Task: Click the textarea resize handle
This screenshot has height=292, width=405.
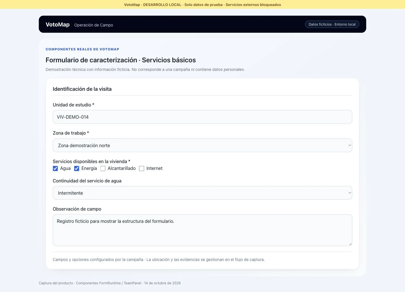Action: (x=350, y=244)
